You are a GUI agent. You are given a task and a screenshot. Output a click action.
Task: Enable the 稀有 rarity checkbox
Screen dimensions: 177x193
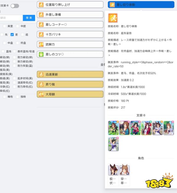tap(5, 97)
